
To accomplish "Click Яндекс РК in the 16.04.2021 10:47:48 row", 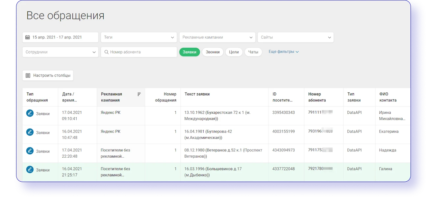I will (x=111, y=131).
